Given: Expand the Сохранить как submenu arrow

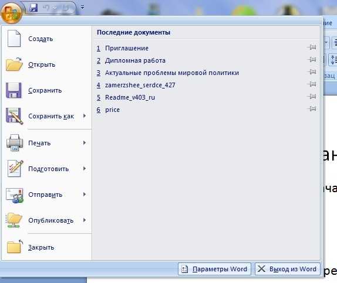Looking at the screenshot, I should (x=85, y=116).
